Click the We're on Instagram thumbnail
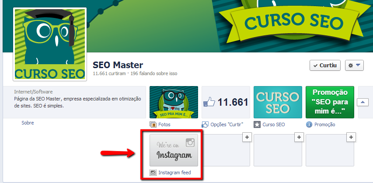Image resolution: width=373 pixels, height=183 pixels. click(x=174, y=150)
